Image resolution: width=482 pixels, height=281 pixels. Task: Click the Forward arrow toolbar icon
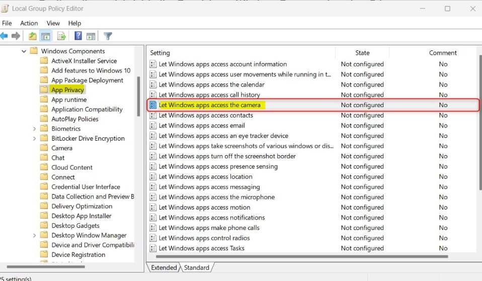click(16, 36)
